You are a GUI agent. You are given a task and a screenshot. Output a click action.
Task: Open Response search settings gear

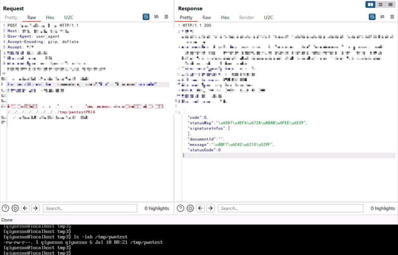click(x=191, y=208)
